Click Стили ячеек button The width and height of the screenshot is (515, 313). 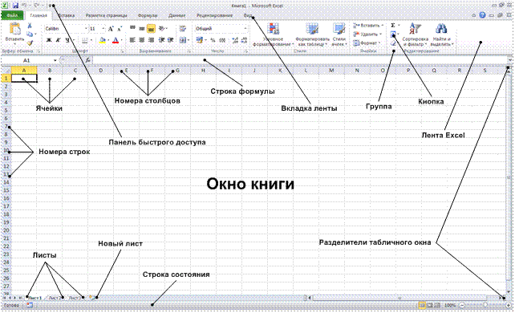[339, 35]
